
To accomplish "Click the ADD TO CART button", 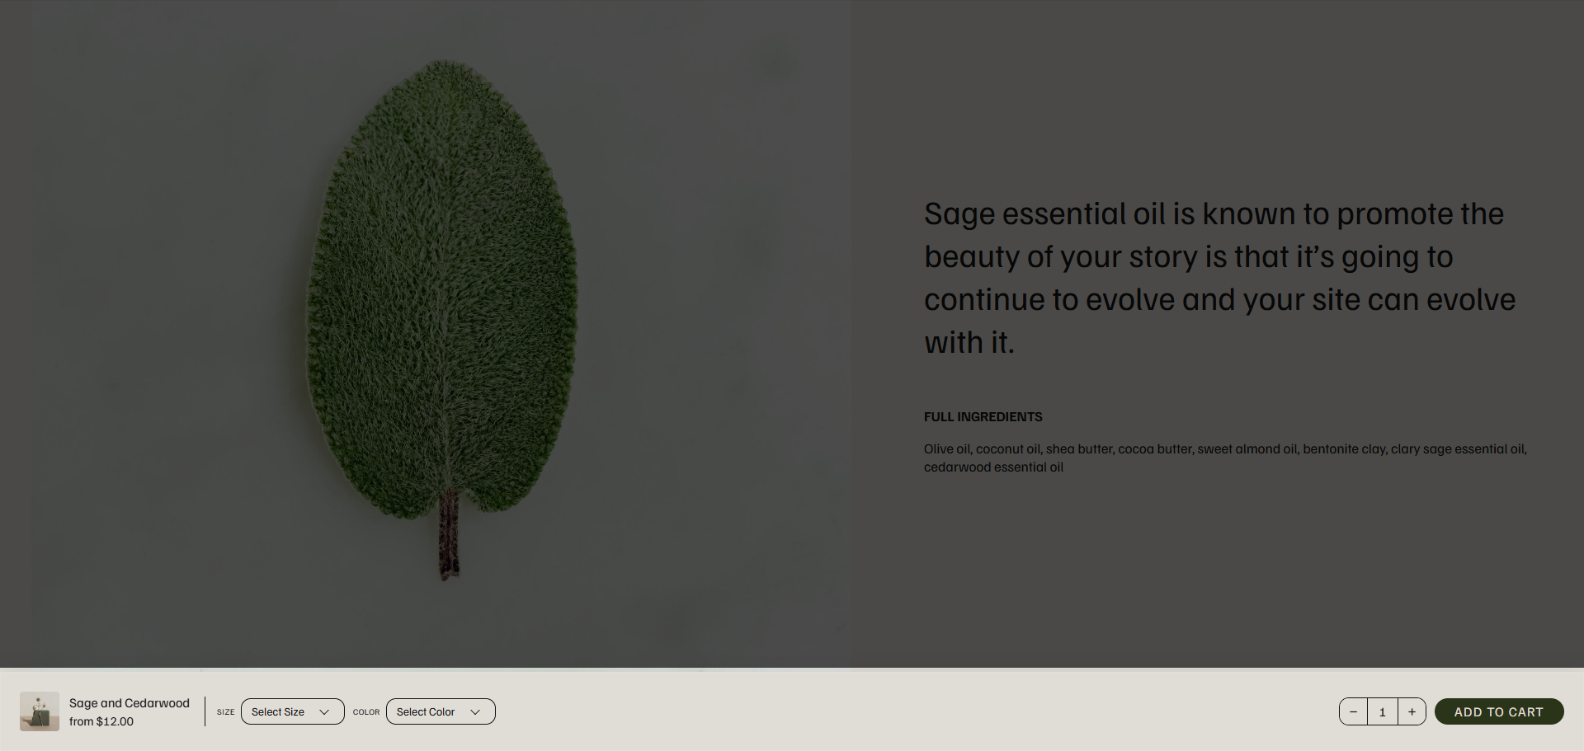I will point(1499,711).
